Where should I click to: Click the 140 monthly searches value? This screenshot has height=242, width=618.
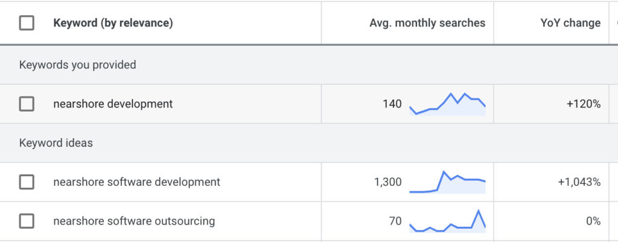pos(392,104)
